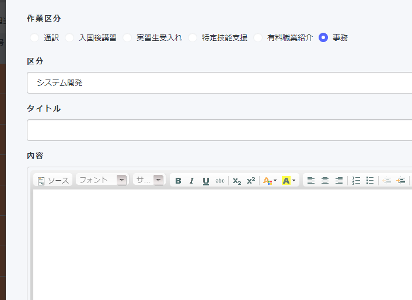Open the text color picker
The width and height of the screenshot is (412, 300).
(x=269, y=181)
